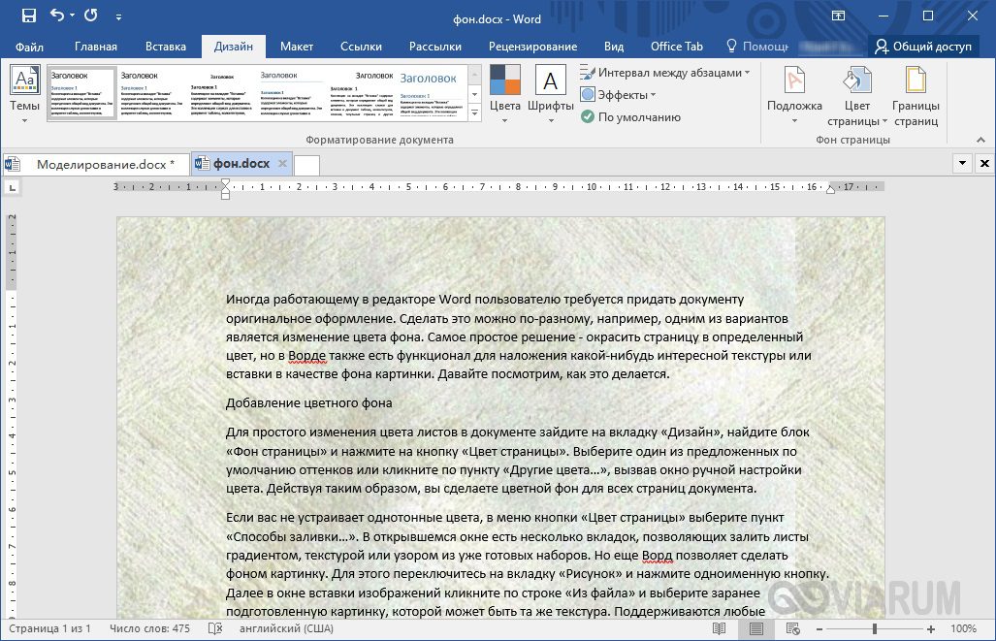
Task: Open the Шрифты theme fonts menu
Action: point(551,93)
